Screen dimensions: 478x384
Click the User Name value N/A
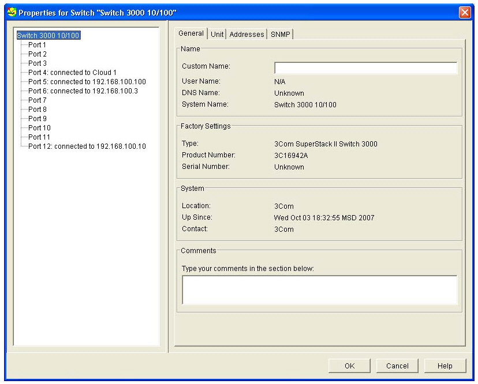280,82
